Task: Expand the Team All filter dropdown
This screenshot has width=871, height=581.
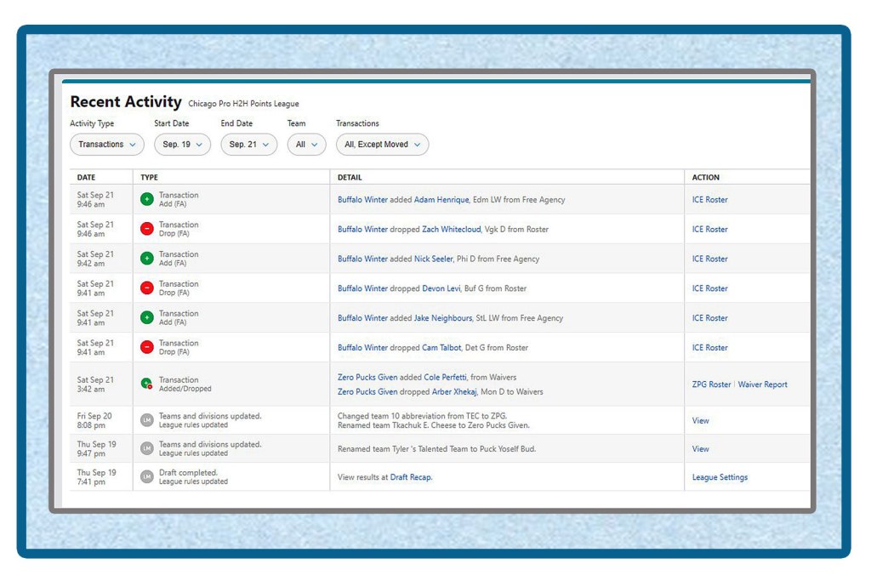Action: coord(306,145)
